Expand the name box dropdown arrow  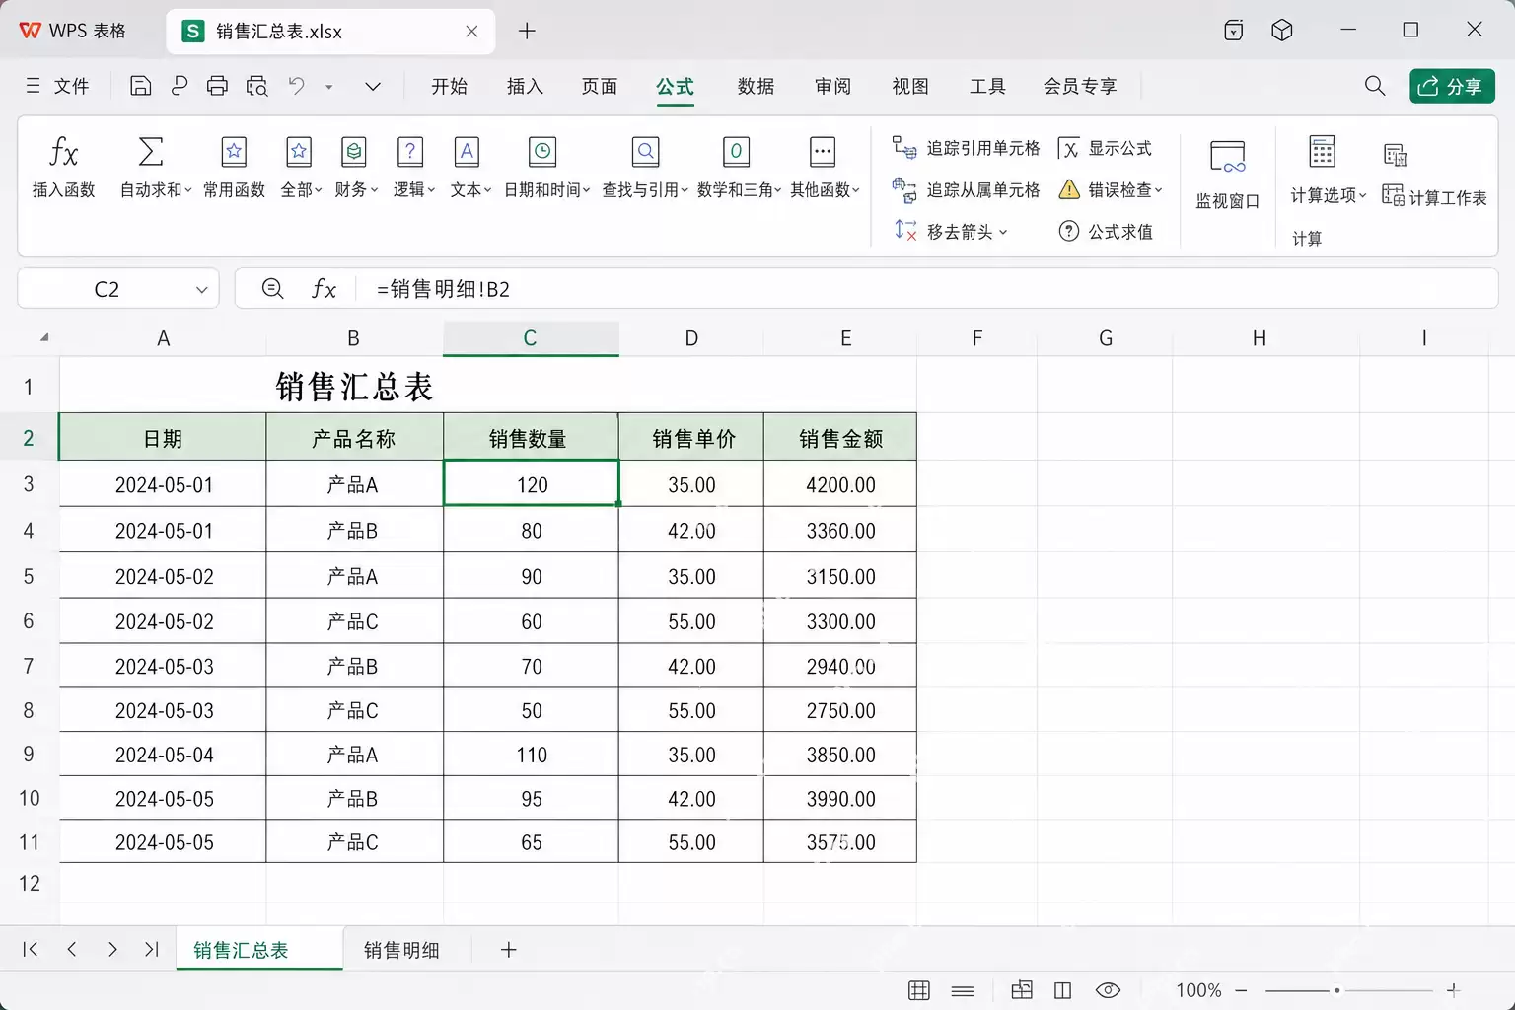click(201, 290)
